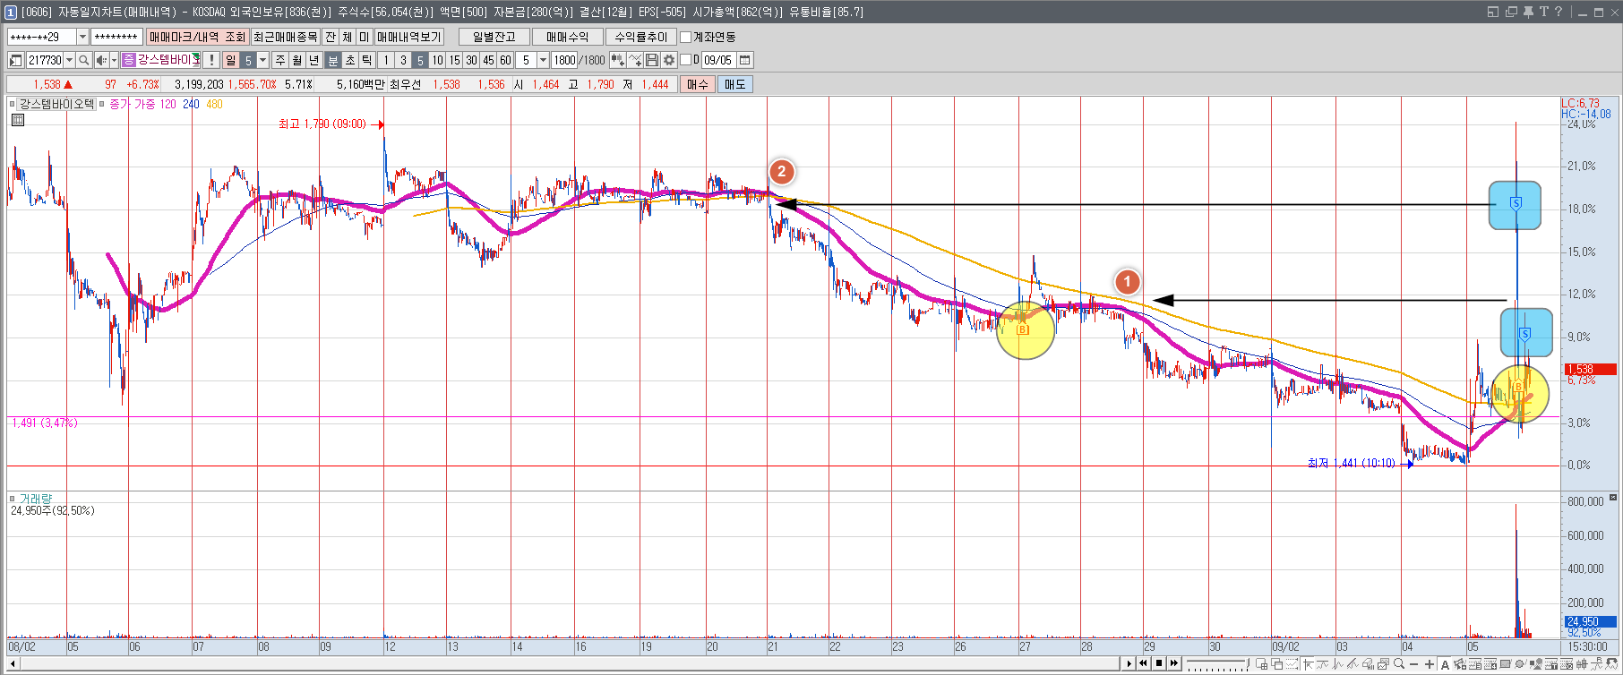
Task: Select the 초 second chart toggle
Action: coord(350,60)
